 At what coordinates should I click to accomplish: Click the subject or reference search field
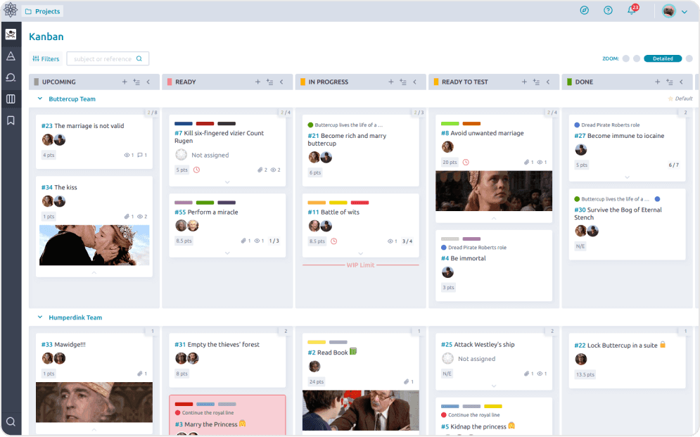click(103, 59)
